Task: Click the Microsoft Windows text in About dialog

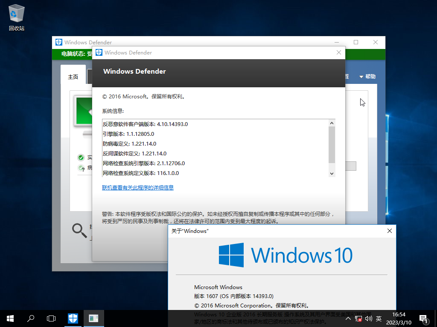Action: click(218, 287)
